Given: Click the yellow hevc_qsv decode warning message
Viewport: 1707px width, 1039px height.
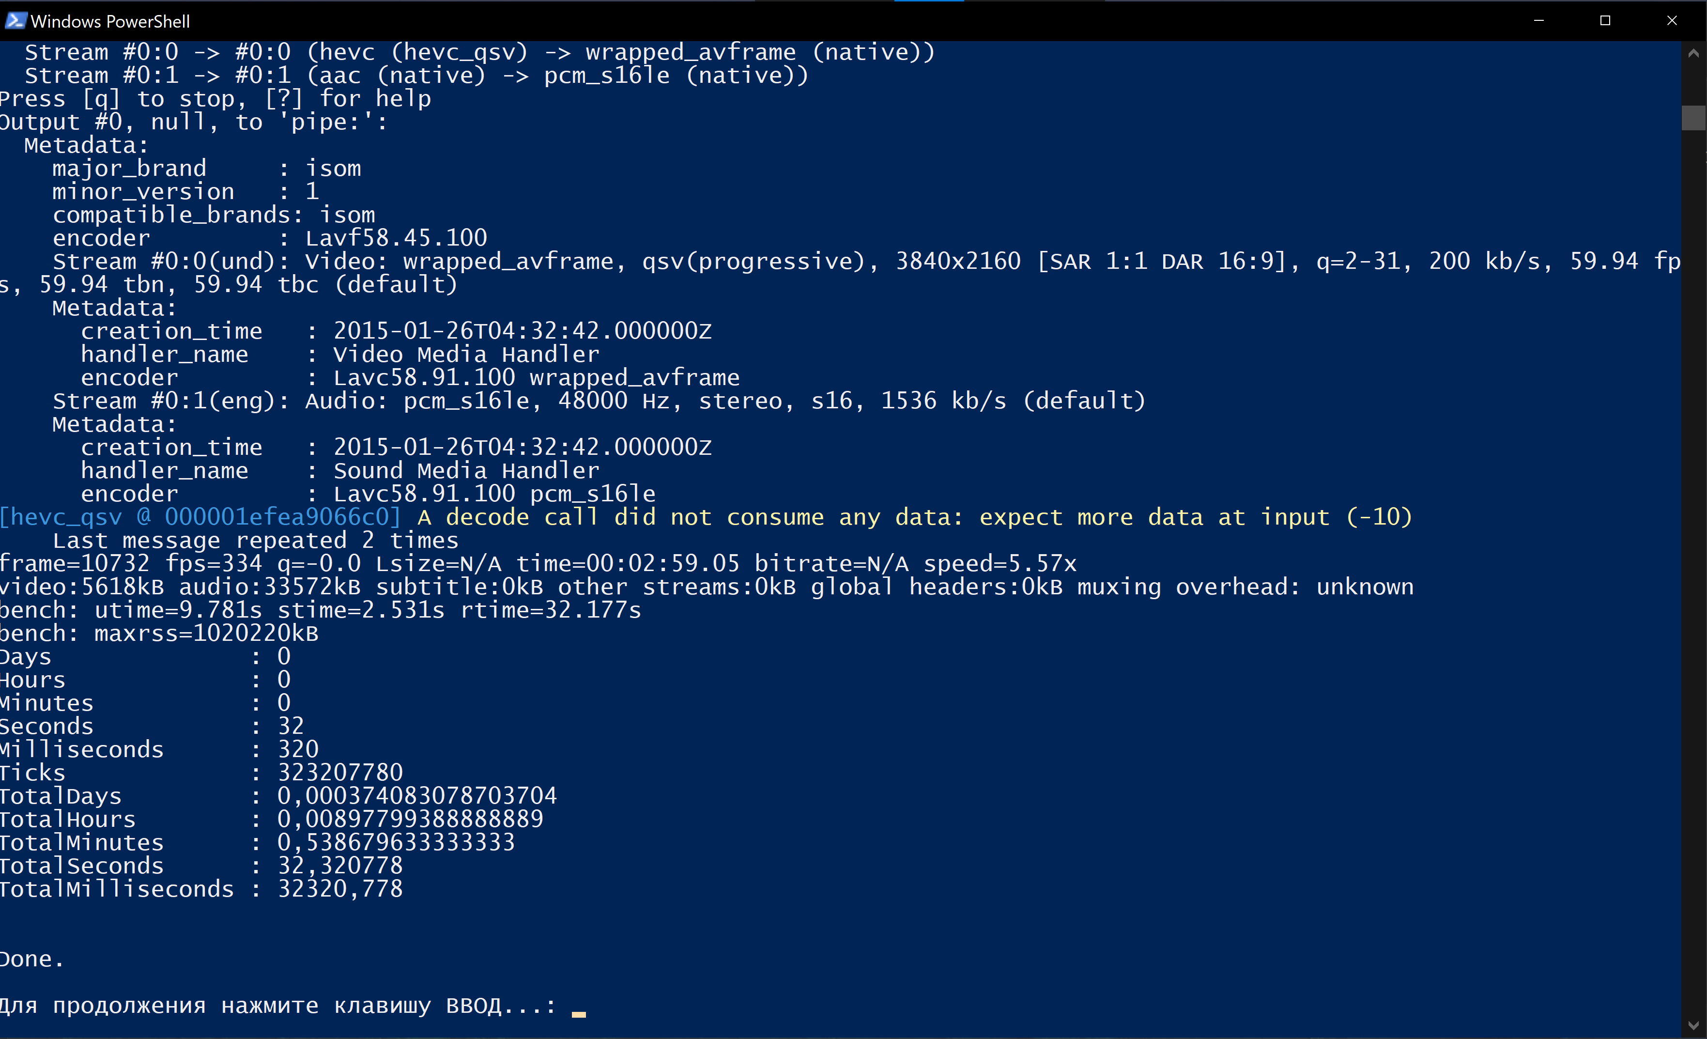Looking at the screenshot, I should 914,517.
